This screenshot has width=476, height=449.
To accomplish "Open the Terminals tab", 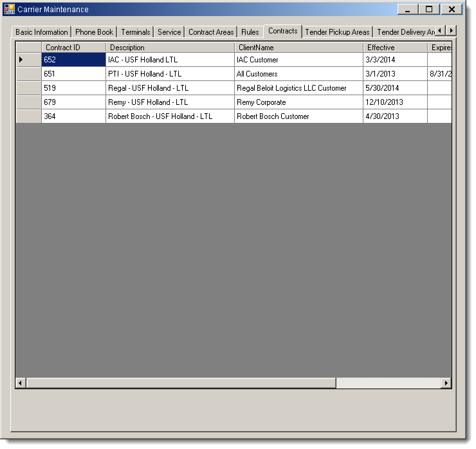I will coord(136,32).
